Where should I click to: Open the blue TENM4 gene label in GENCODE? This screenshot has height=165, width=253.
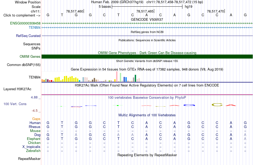(35, 28)
